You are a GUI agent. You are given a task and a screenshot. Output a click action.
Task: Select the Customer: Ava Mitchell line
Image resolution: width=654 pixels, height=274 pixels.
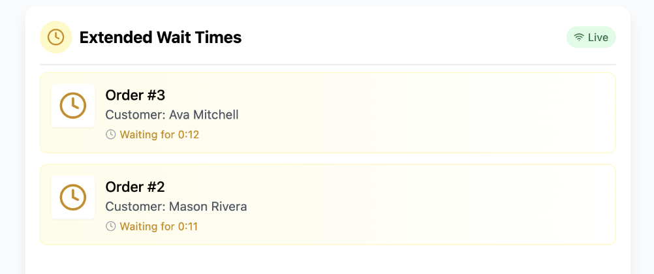pyautogui.click(x=172, y=115)
